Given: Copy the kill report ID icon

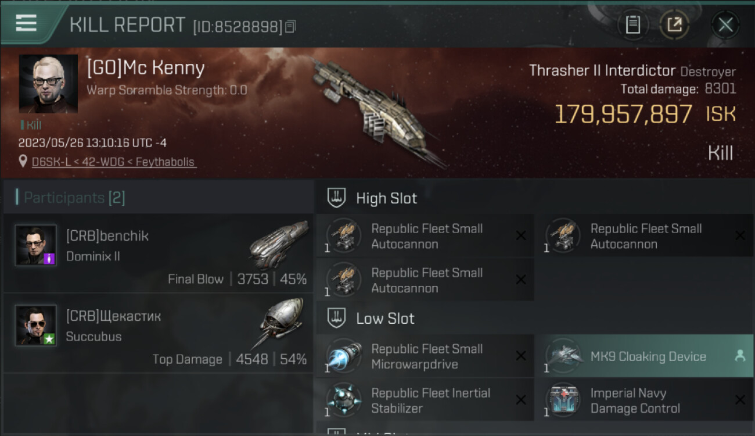Looking at the screenshot, I should click(291, 27).
